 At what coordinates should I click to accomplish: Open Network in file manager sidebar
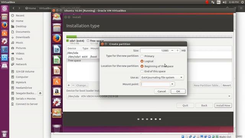[x=21, y=64]
